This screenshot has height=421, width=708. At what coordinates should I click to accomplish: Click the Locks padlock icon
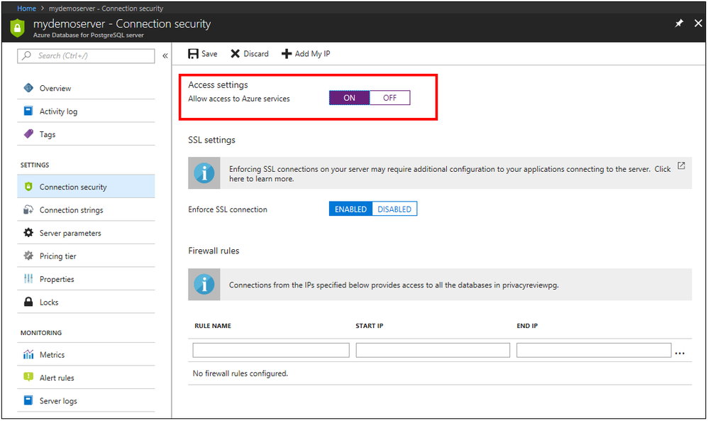28,302
